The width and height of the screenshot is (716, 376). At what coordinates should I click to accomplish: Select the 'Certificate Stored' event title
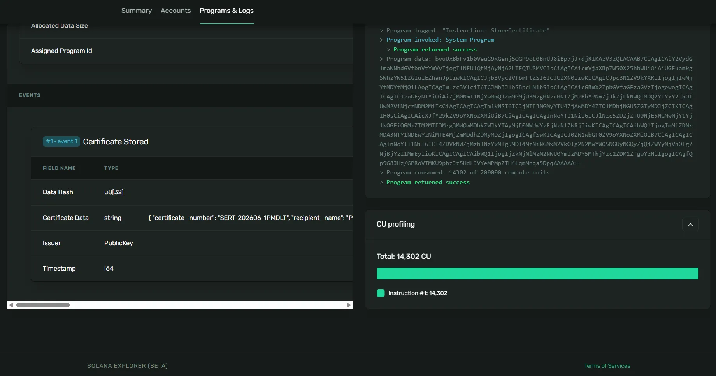(116, 142)
